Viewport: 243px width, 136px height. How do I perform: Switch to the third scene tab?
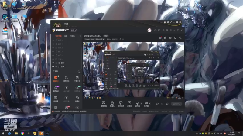[x=72, y=36]
